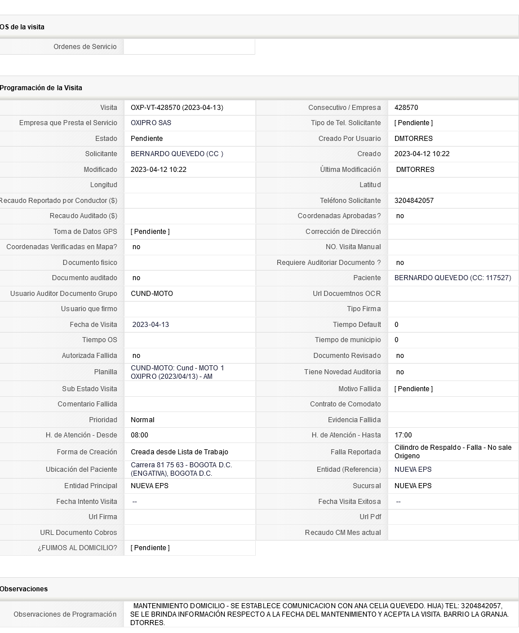Collapse the Programación de la Visita section

point(41,88)
